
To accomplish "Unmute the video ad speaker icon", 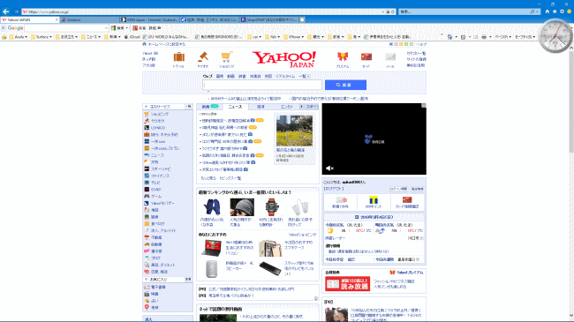I will pyautogui.click(x=329, y=168).
